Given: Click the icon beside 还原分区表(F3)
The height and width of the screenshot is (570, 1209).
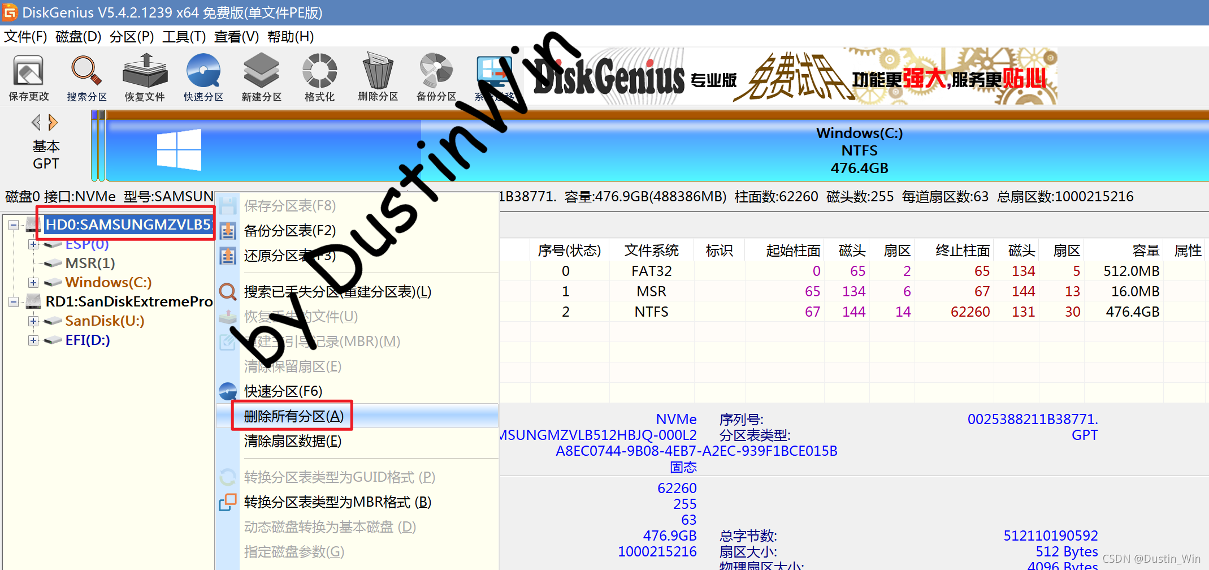Looking at the screenshot, I should pos(228,256).
